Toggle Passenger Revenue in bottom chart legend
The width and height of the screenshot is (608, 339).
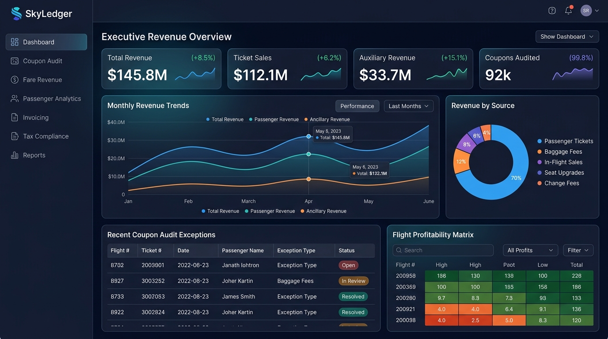click(x=270, y=211)
